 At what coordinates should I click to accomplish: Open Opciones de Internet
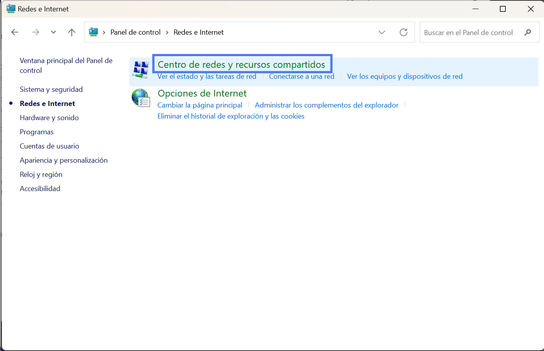pyautogui.click(x=202, y=93)
